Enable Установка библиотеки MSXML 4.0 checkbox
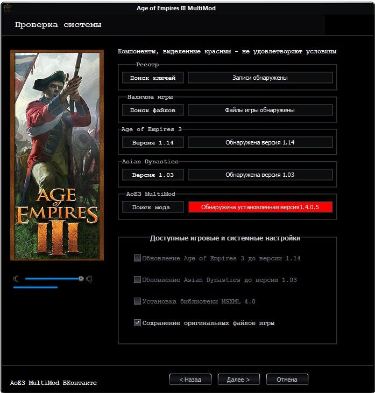 tap(137, 301)
